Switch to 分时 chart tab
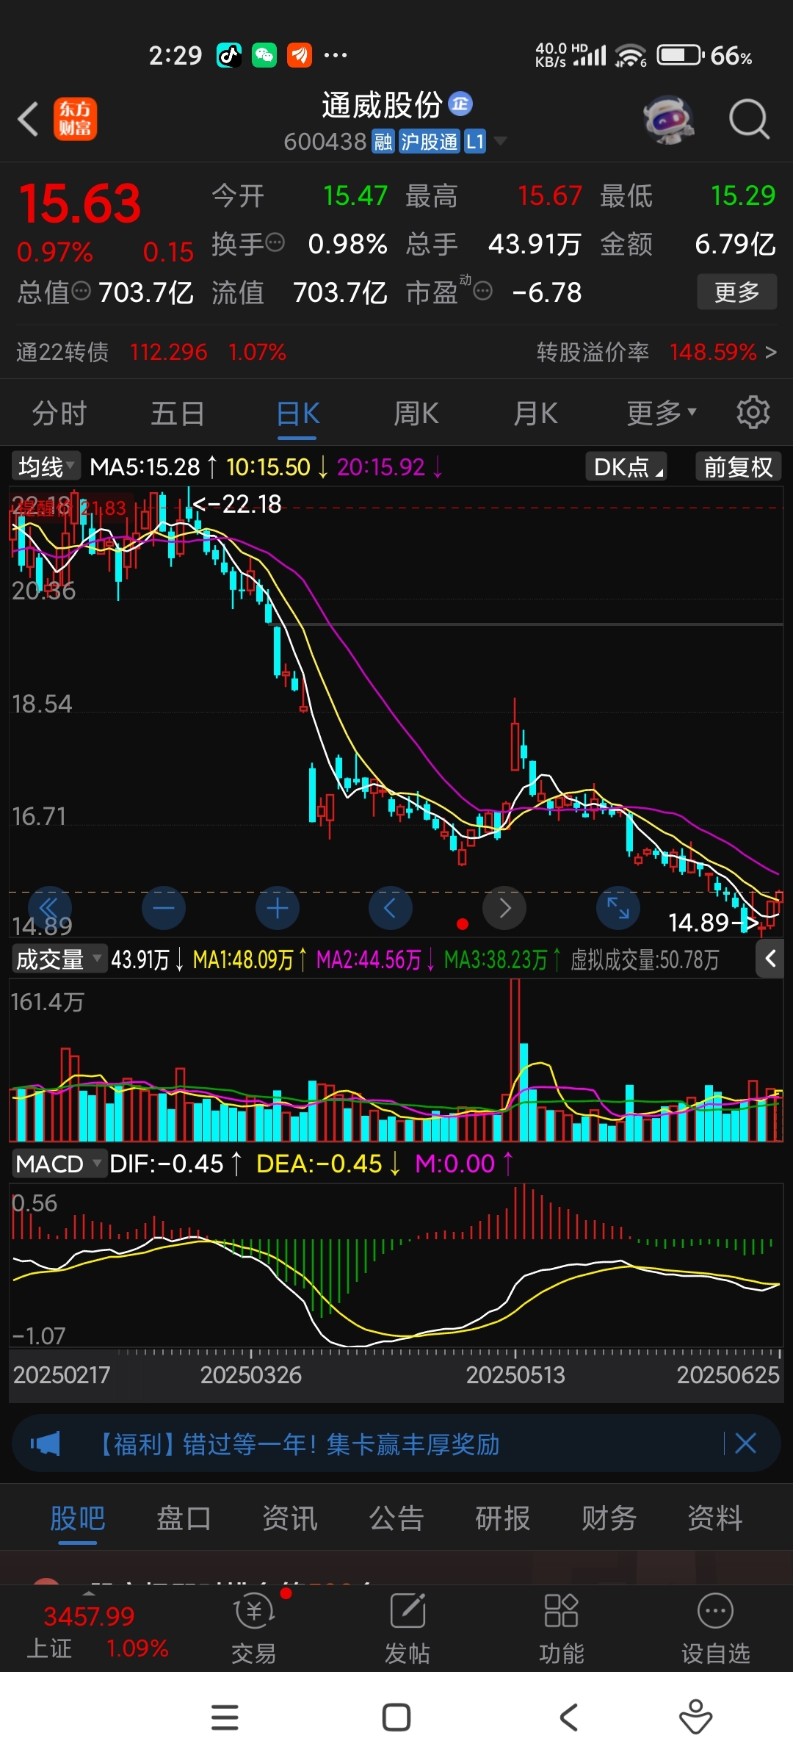 (x=59, y=413)
